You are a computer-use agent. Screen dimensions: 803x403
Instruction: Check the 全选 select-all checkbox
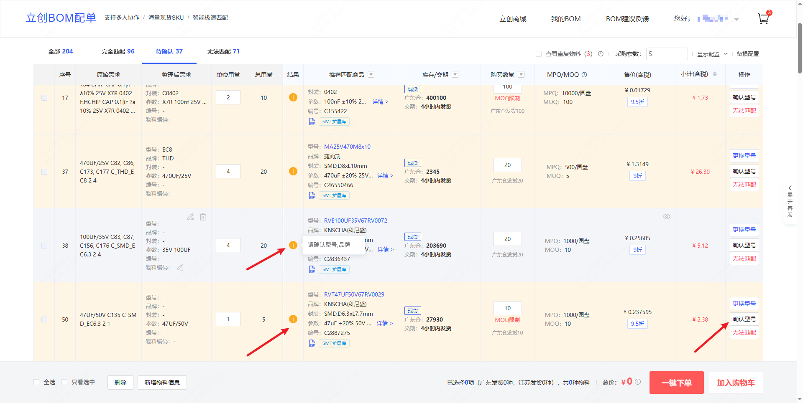click(37, 382)
